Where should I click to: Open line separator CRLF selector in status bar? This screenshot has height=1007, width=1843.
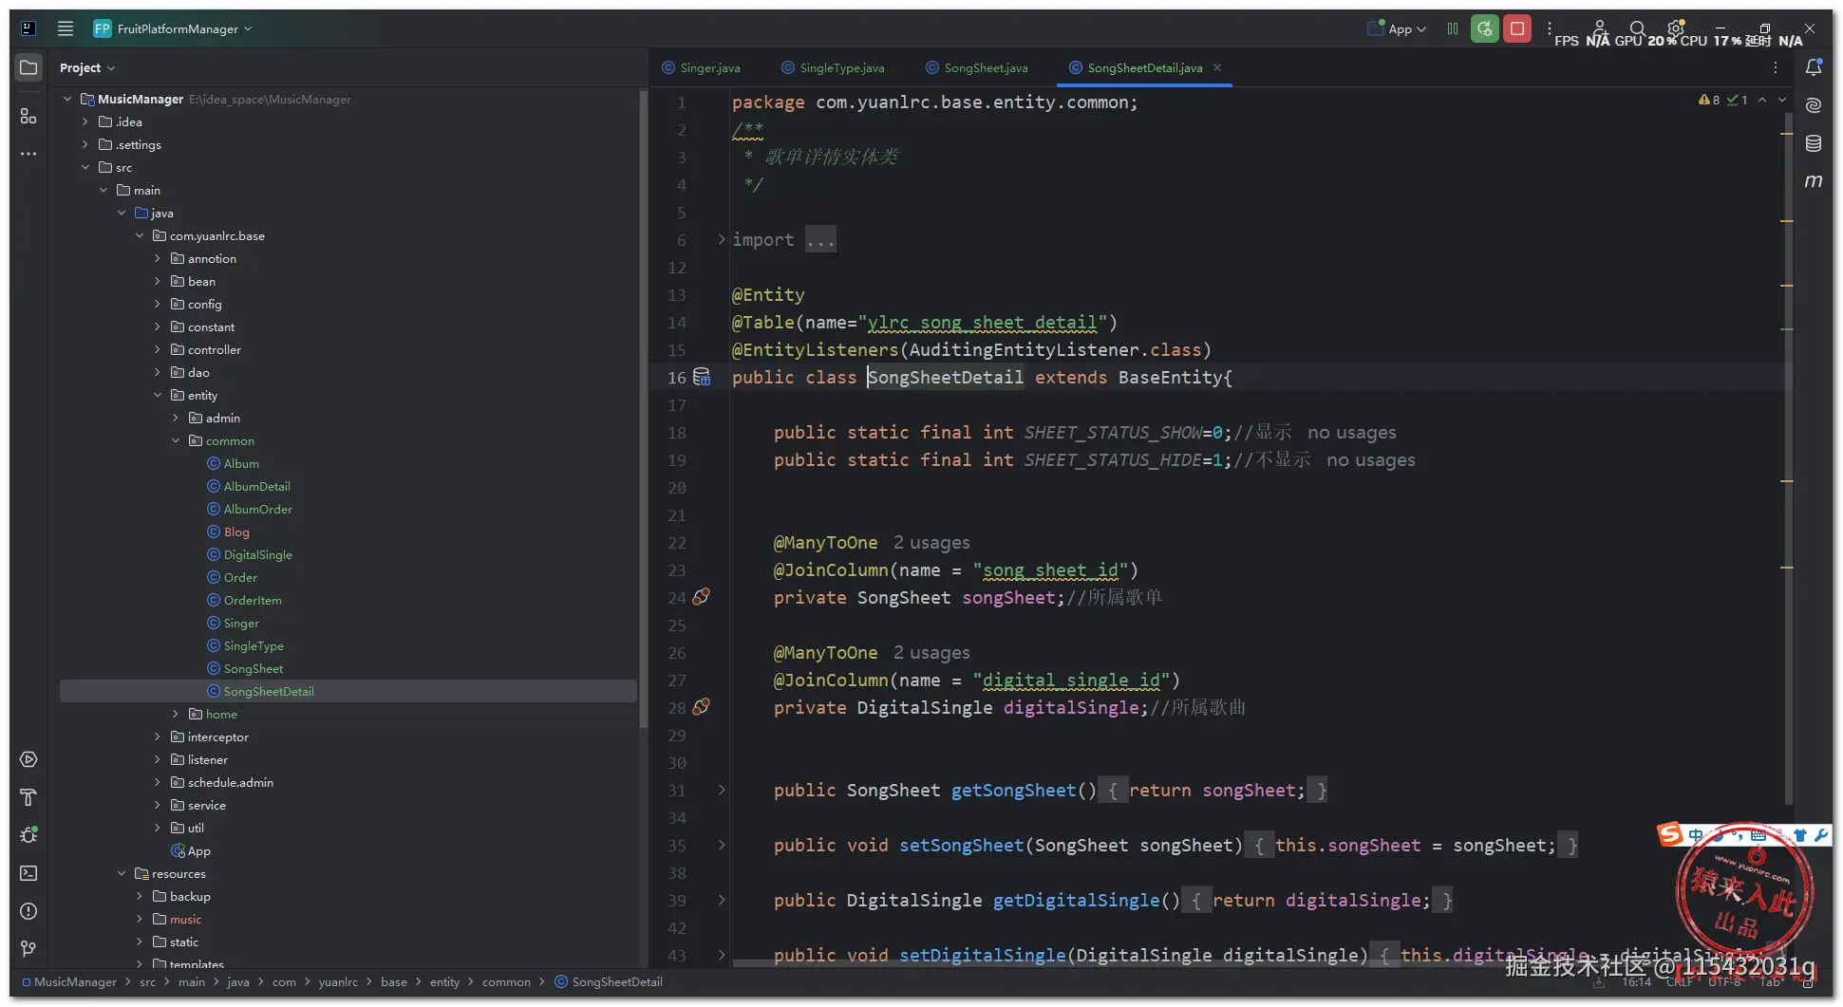click(x=1680, y=982)
